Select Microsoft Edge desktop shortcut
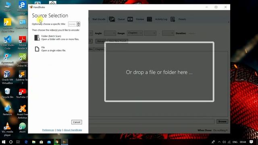258x145 pixels. (x=23, y=8)
